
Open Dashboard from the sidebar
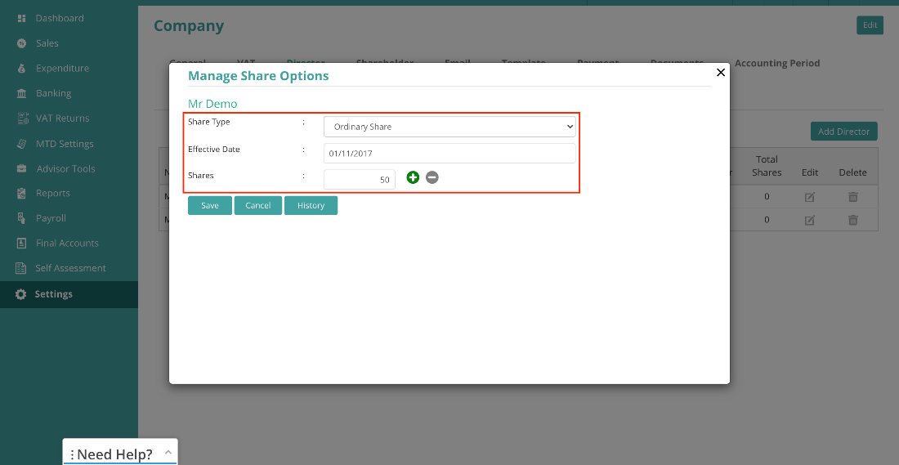click(x=60, y=18)
